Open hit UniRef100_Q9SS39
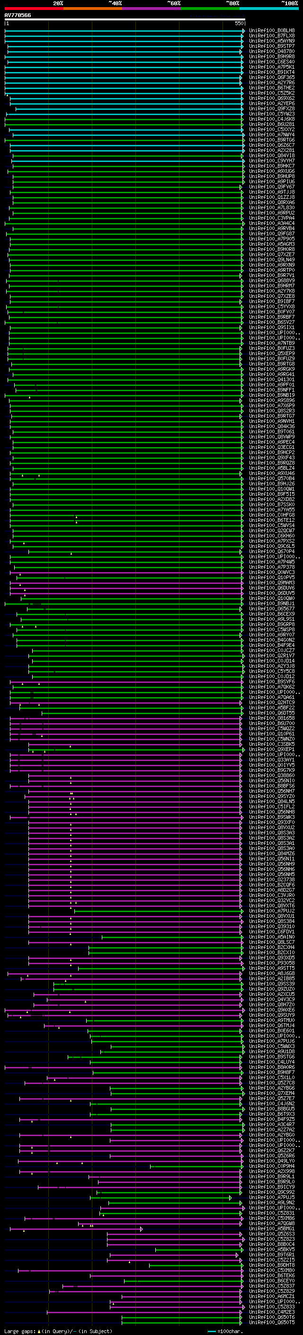303x1335 pixels. tap(271, 984)
